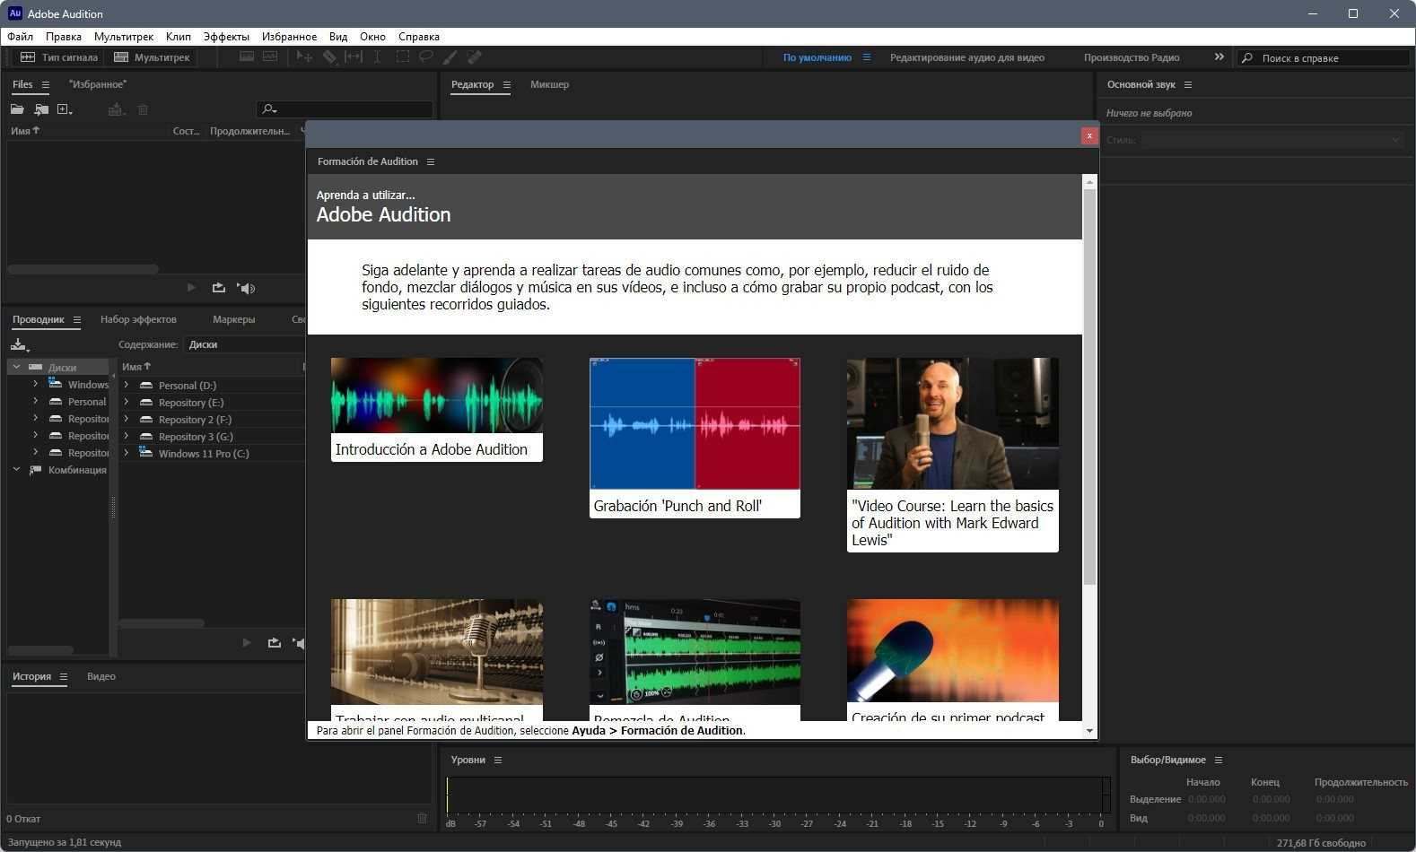Open the Эффекты menu
The height and width of the screenshot is (852, 1416).
[x=226, y=37]
